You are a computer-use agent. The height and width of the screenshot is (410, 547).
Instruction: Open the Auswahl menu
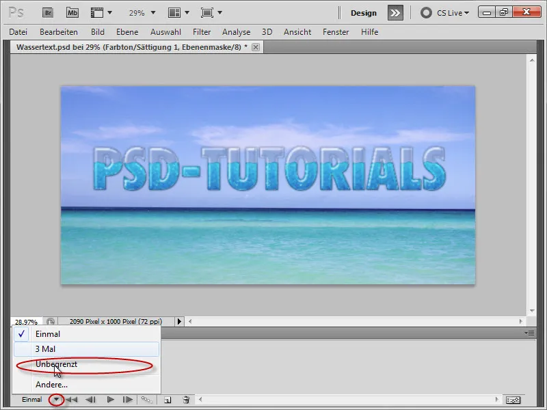coord(165,32)
